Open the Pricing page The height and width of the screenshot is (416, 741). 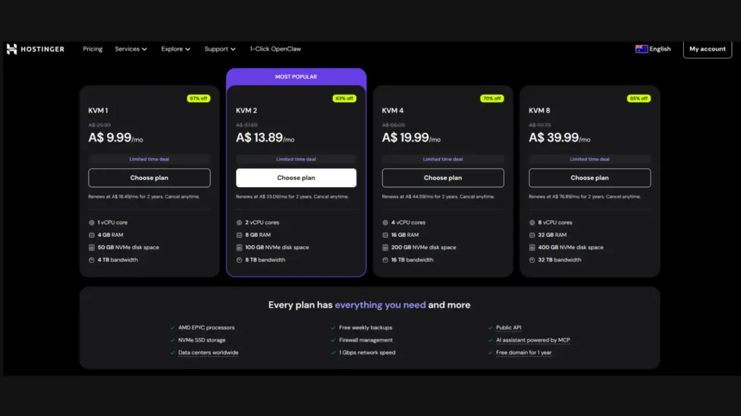coord(93,49)
